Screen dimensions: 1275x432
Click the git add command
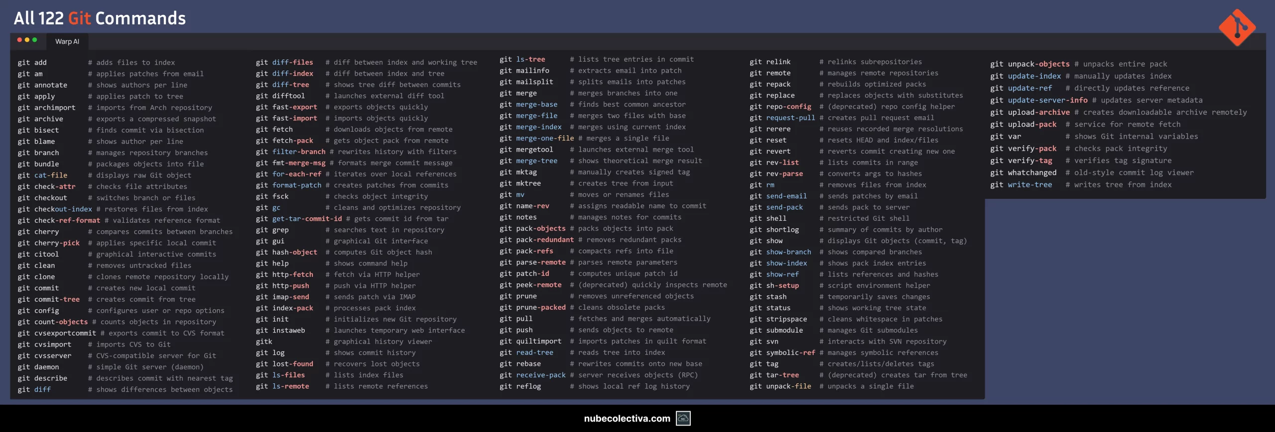coord(32,63)
